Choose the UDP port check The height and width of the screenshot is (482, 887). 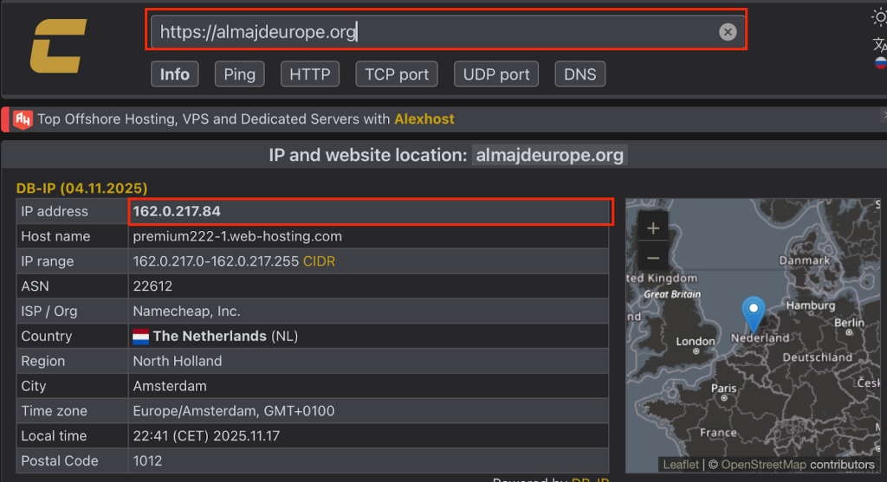coord(496,74)
